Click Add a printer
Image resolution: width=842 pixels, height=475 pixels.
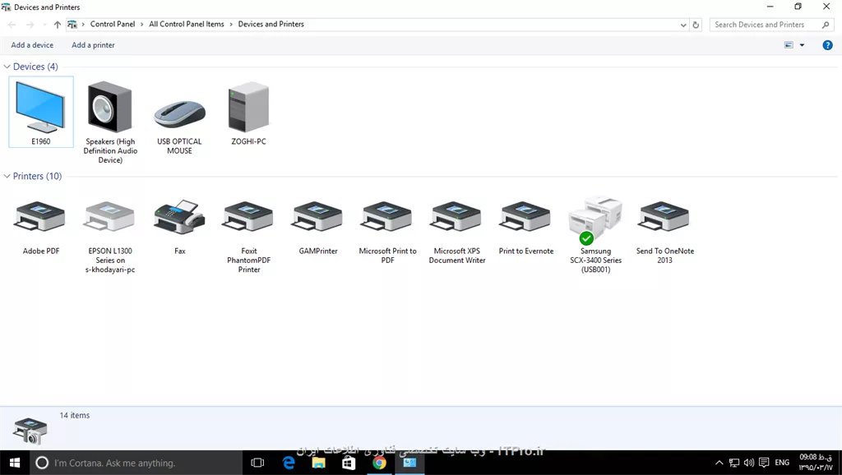(93, 45)
